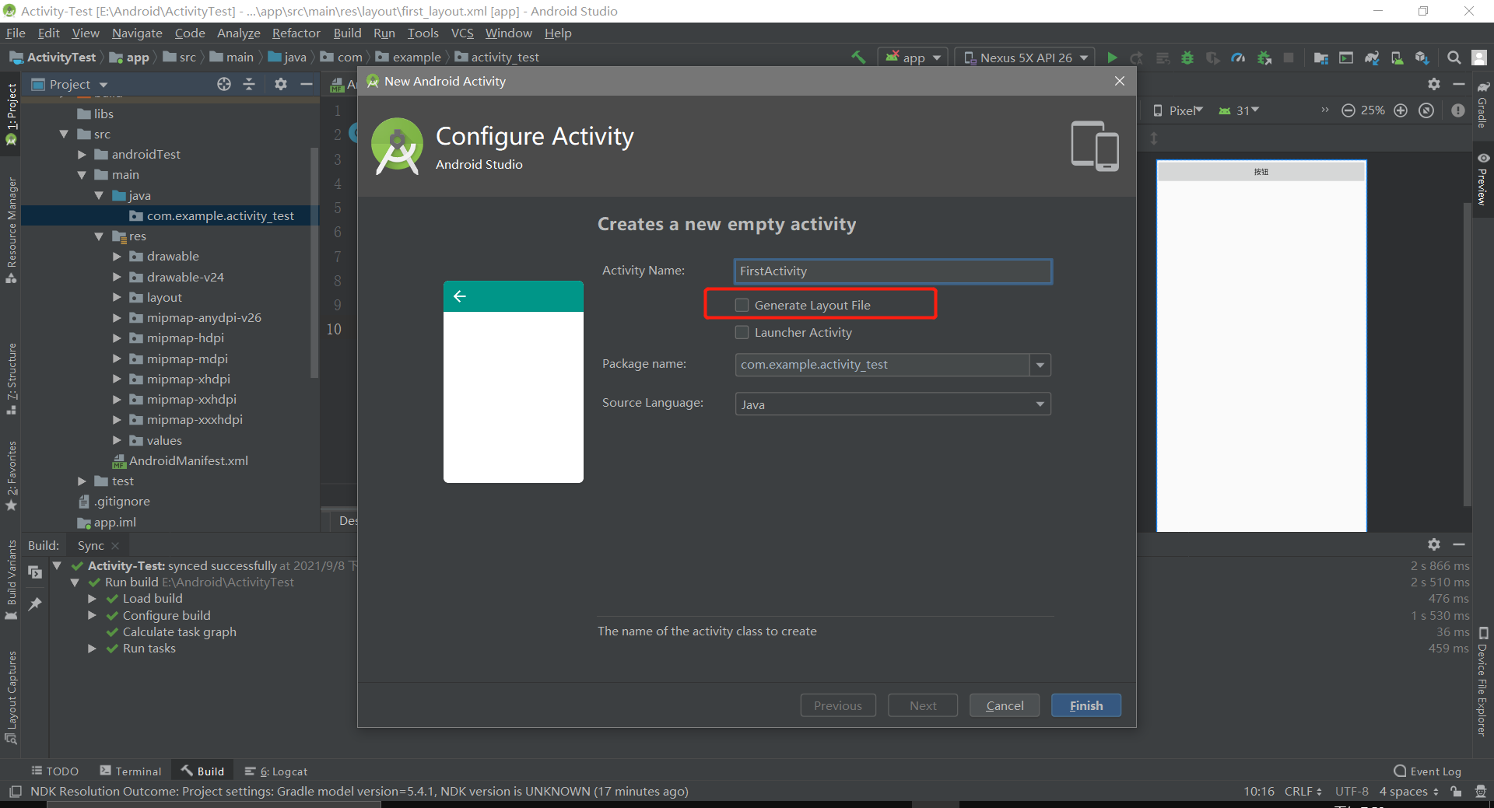Sync Project with Gradle Files icon

[1372, 58]
